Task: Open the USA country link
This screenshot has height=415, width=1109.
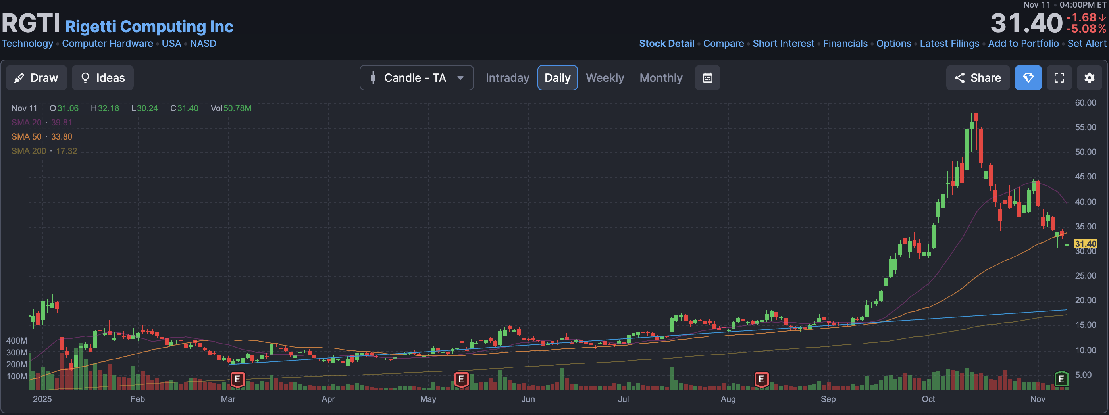Action: coord(171,44)
